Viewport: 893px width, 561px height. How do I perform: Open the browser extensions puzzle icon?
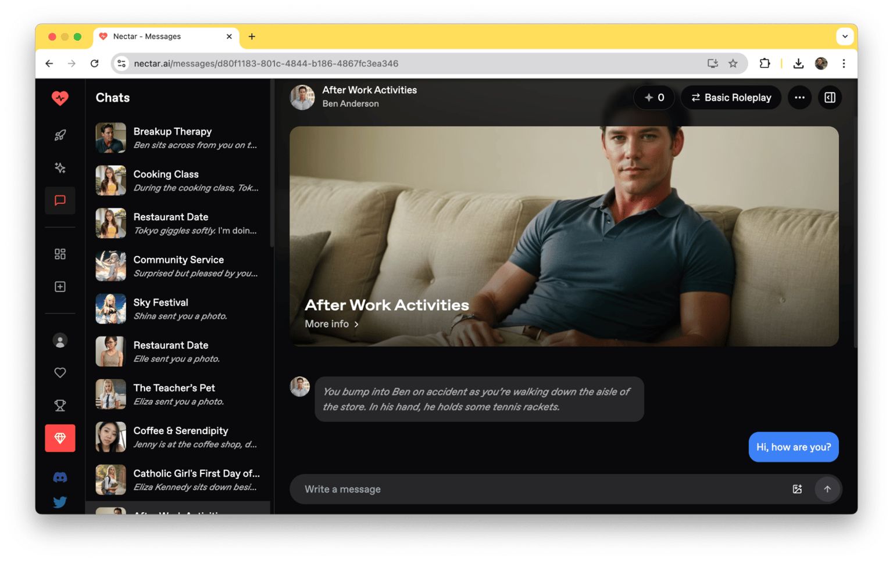765,63
